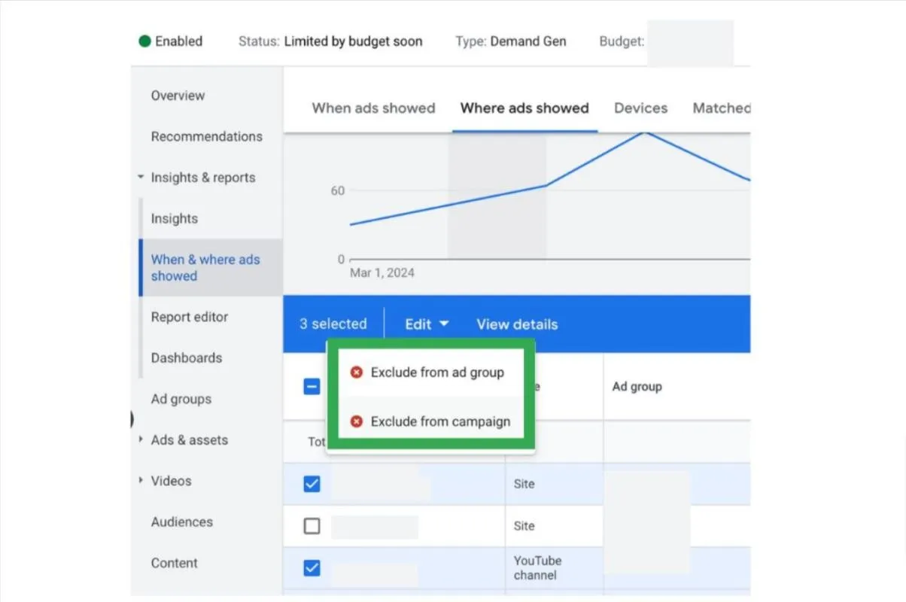Open Recommendations in the sidebar
Image resolution: width=906 pixels, height=602 pixels.
point(207,136)
